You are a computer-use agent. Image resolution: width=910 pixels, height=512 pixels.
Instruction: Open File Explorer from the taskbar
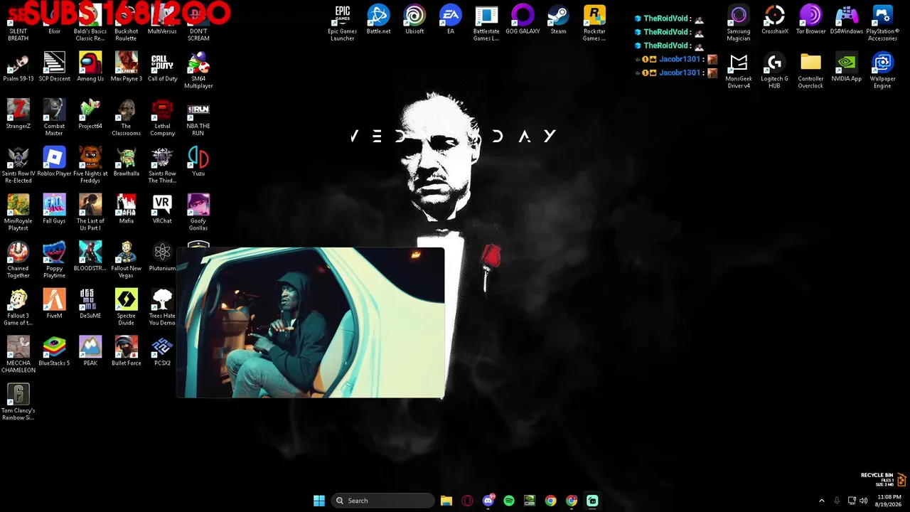coord(446,501)
